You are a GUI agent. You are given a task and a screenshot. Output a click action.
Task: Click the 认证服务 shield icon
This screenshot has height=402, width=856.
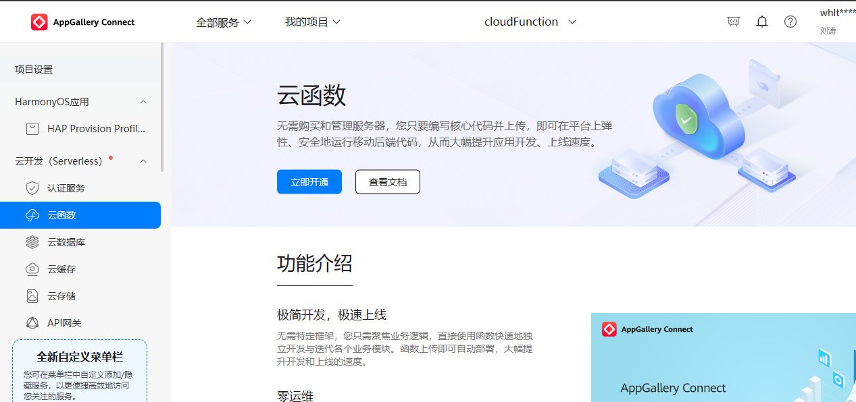pyautogui.click(x=32, y=188)
